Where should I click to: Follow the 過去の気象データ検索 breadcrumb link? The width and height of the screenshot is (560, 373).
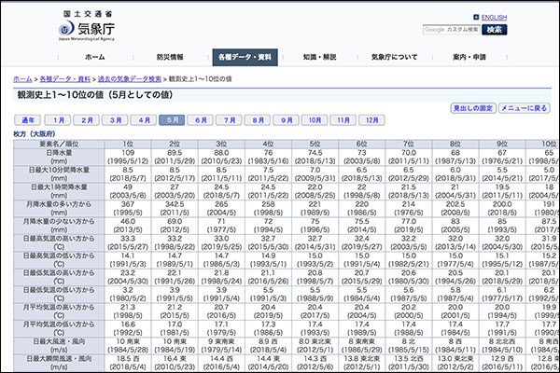tap(130, 79)
